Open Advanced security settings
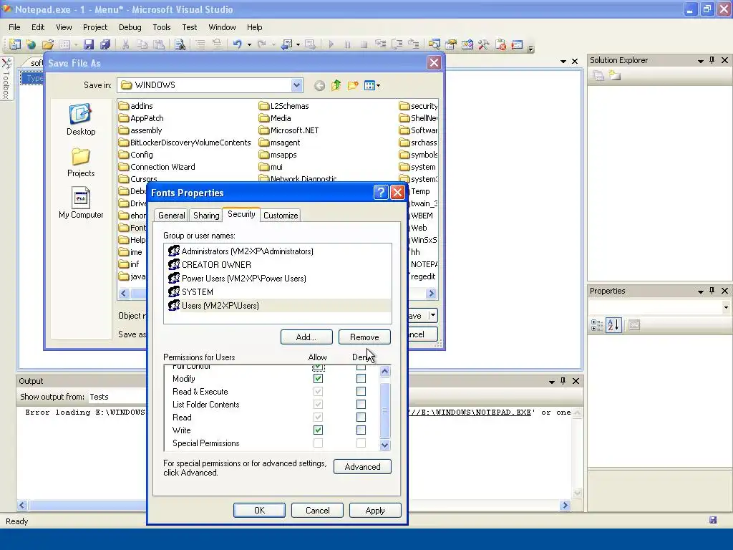733x550 pixels. (362, 466)
